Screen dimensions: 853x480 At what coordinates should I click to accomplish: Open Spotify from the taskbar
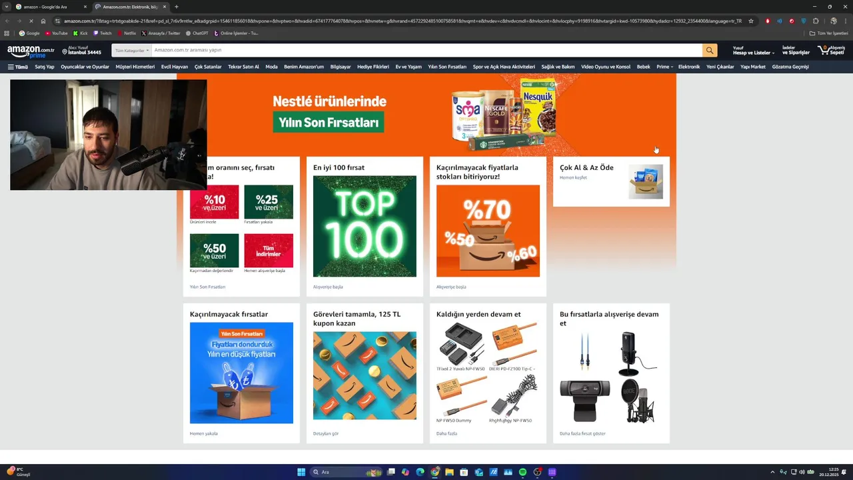[523, 472]
